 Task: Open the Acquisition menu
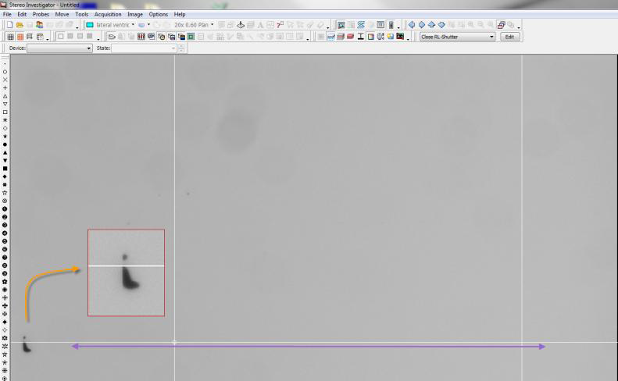click(x=108, y=14)
